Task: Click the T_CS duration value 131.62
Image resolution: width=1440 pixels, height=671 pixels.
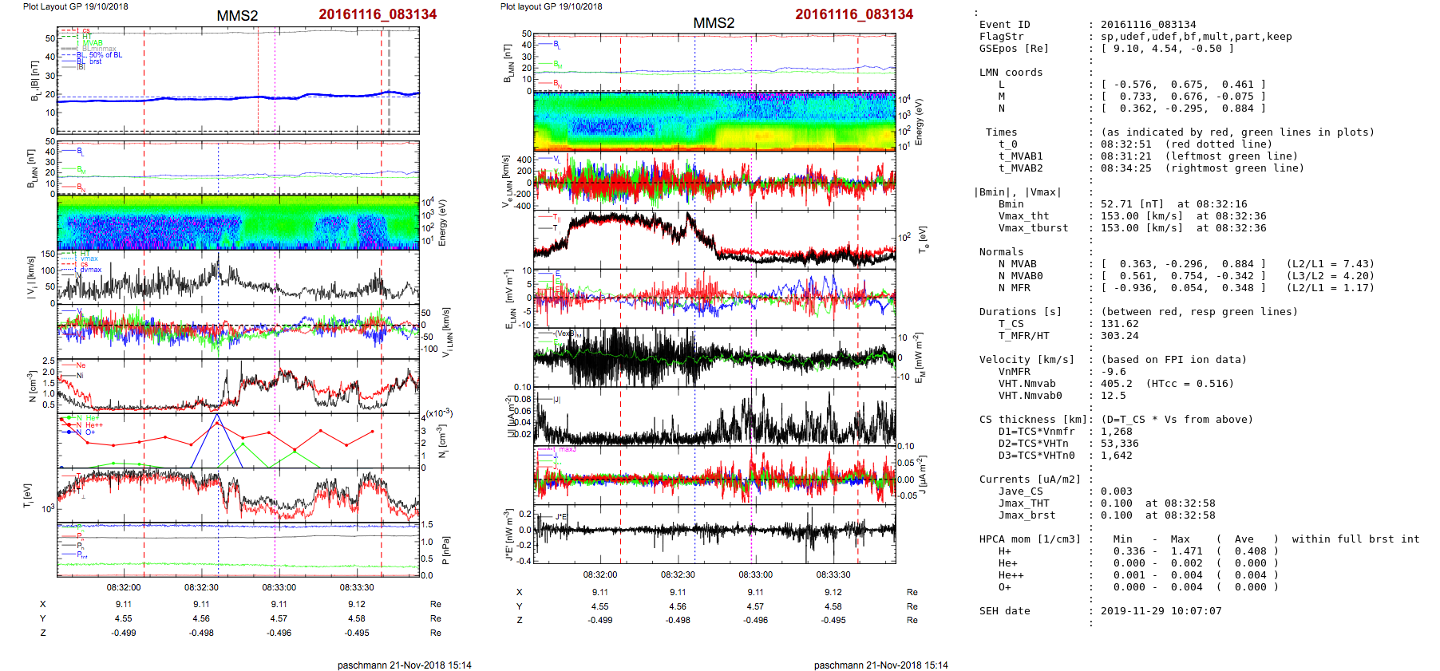Action: pos(1117,324)
